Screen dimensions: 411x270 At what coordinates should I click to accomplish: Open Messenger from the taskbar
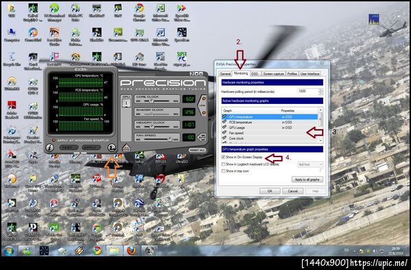[x=27, y=251]
